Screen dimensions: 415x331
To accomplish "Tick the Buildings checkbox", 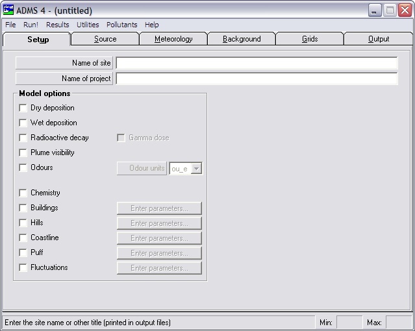I will (23, 208).
